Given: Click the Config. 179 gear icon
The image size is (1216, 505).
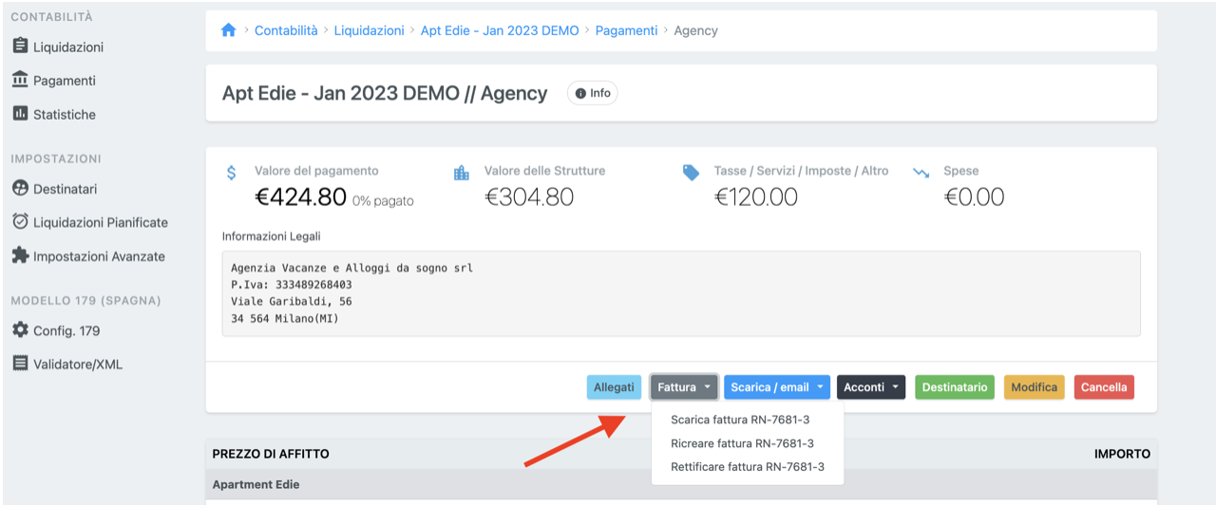Looking at the screenshot, I should 20,330.
